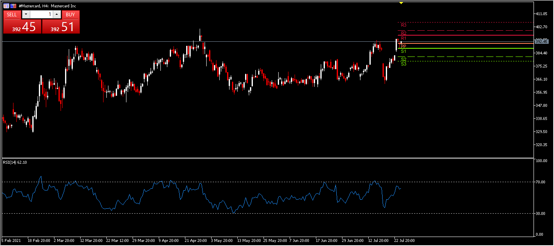Click the depth of market icon
Screen dimensions: 554x246
[14, 6]
